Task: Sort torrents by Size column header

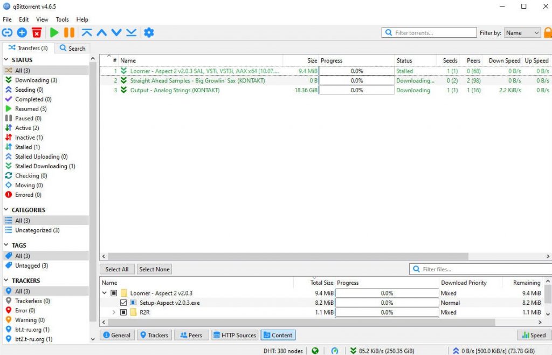Action: pos(312,60)
